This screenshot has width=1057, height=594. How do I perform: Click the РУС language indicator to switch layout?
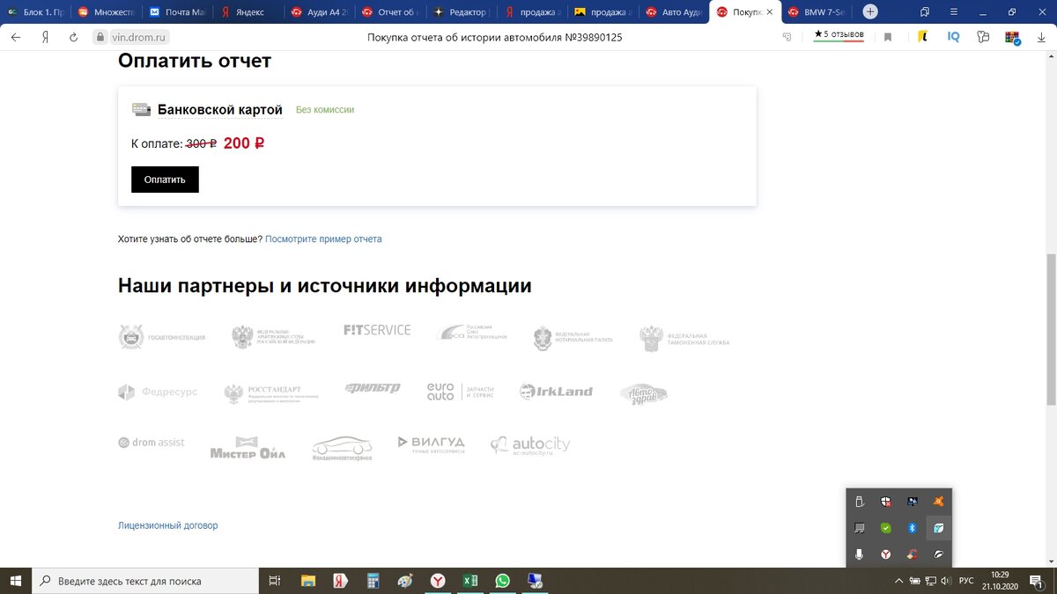tap(965, 581)
